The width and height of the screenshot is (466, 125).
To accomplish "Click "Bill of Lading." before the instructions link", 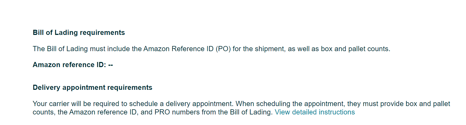I will pyautogui.click(x=251, y=112).
